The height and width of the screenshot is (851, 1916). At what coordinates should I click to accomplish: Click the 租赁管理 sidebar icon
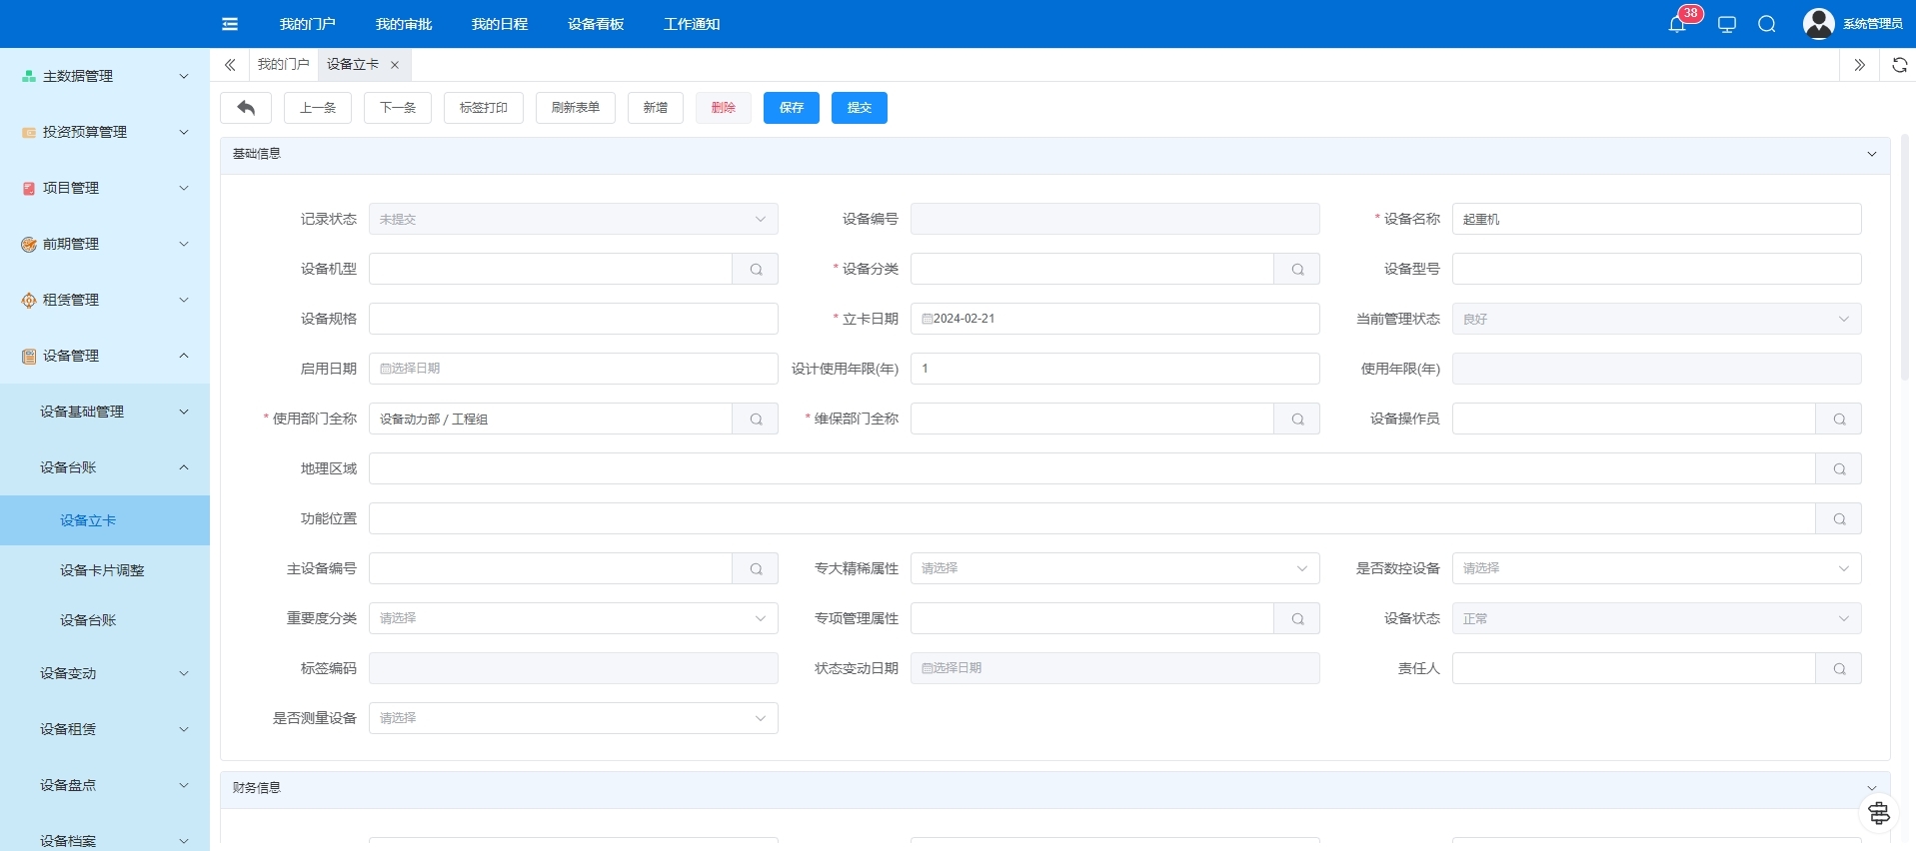[29, 300]
